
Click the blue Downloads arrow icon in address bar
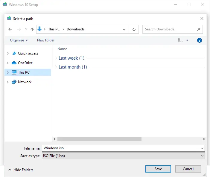39,29
